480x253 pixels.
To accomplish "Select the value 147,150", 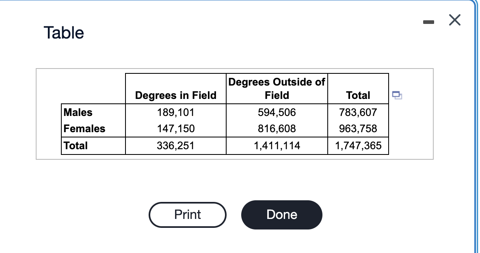I will click(176, 129).
